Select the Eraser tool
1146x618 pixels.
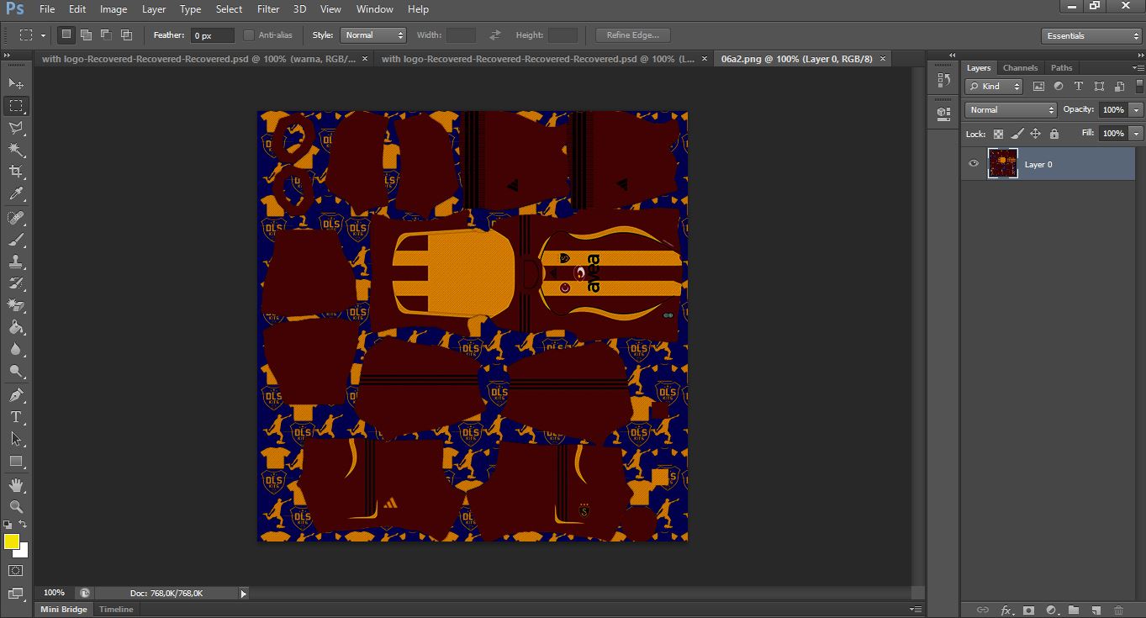[16, 305]
